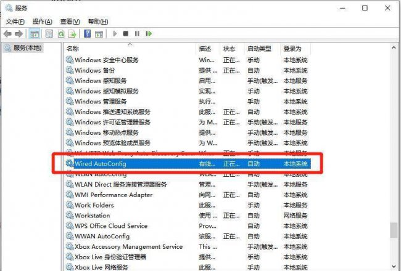Click the gear icon of Windows 管理服务

click(x=70, y=102)
